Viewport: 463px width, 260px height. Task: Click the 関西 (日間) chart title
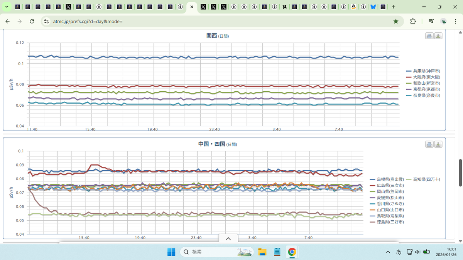pyautogui.click(x=217, y=36)
